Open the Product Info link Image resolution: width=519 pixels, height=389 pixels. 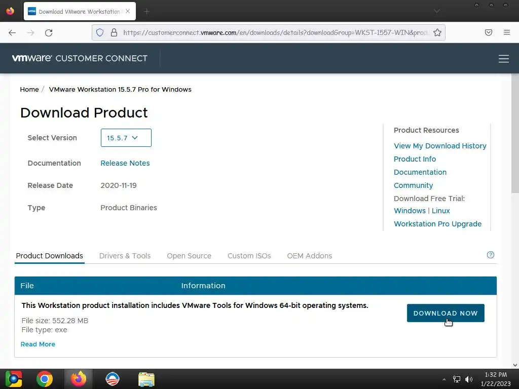pyautogui.click(x=415, y=159)
